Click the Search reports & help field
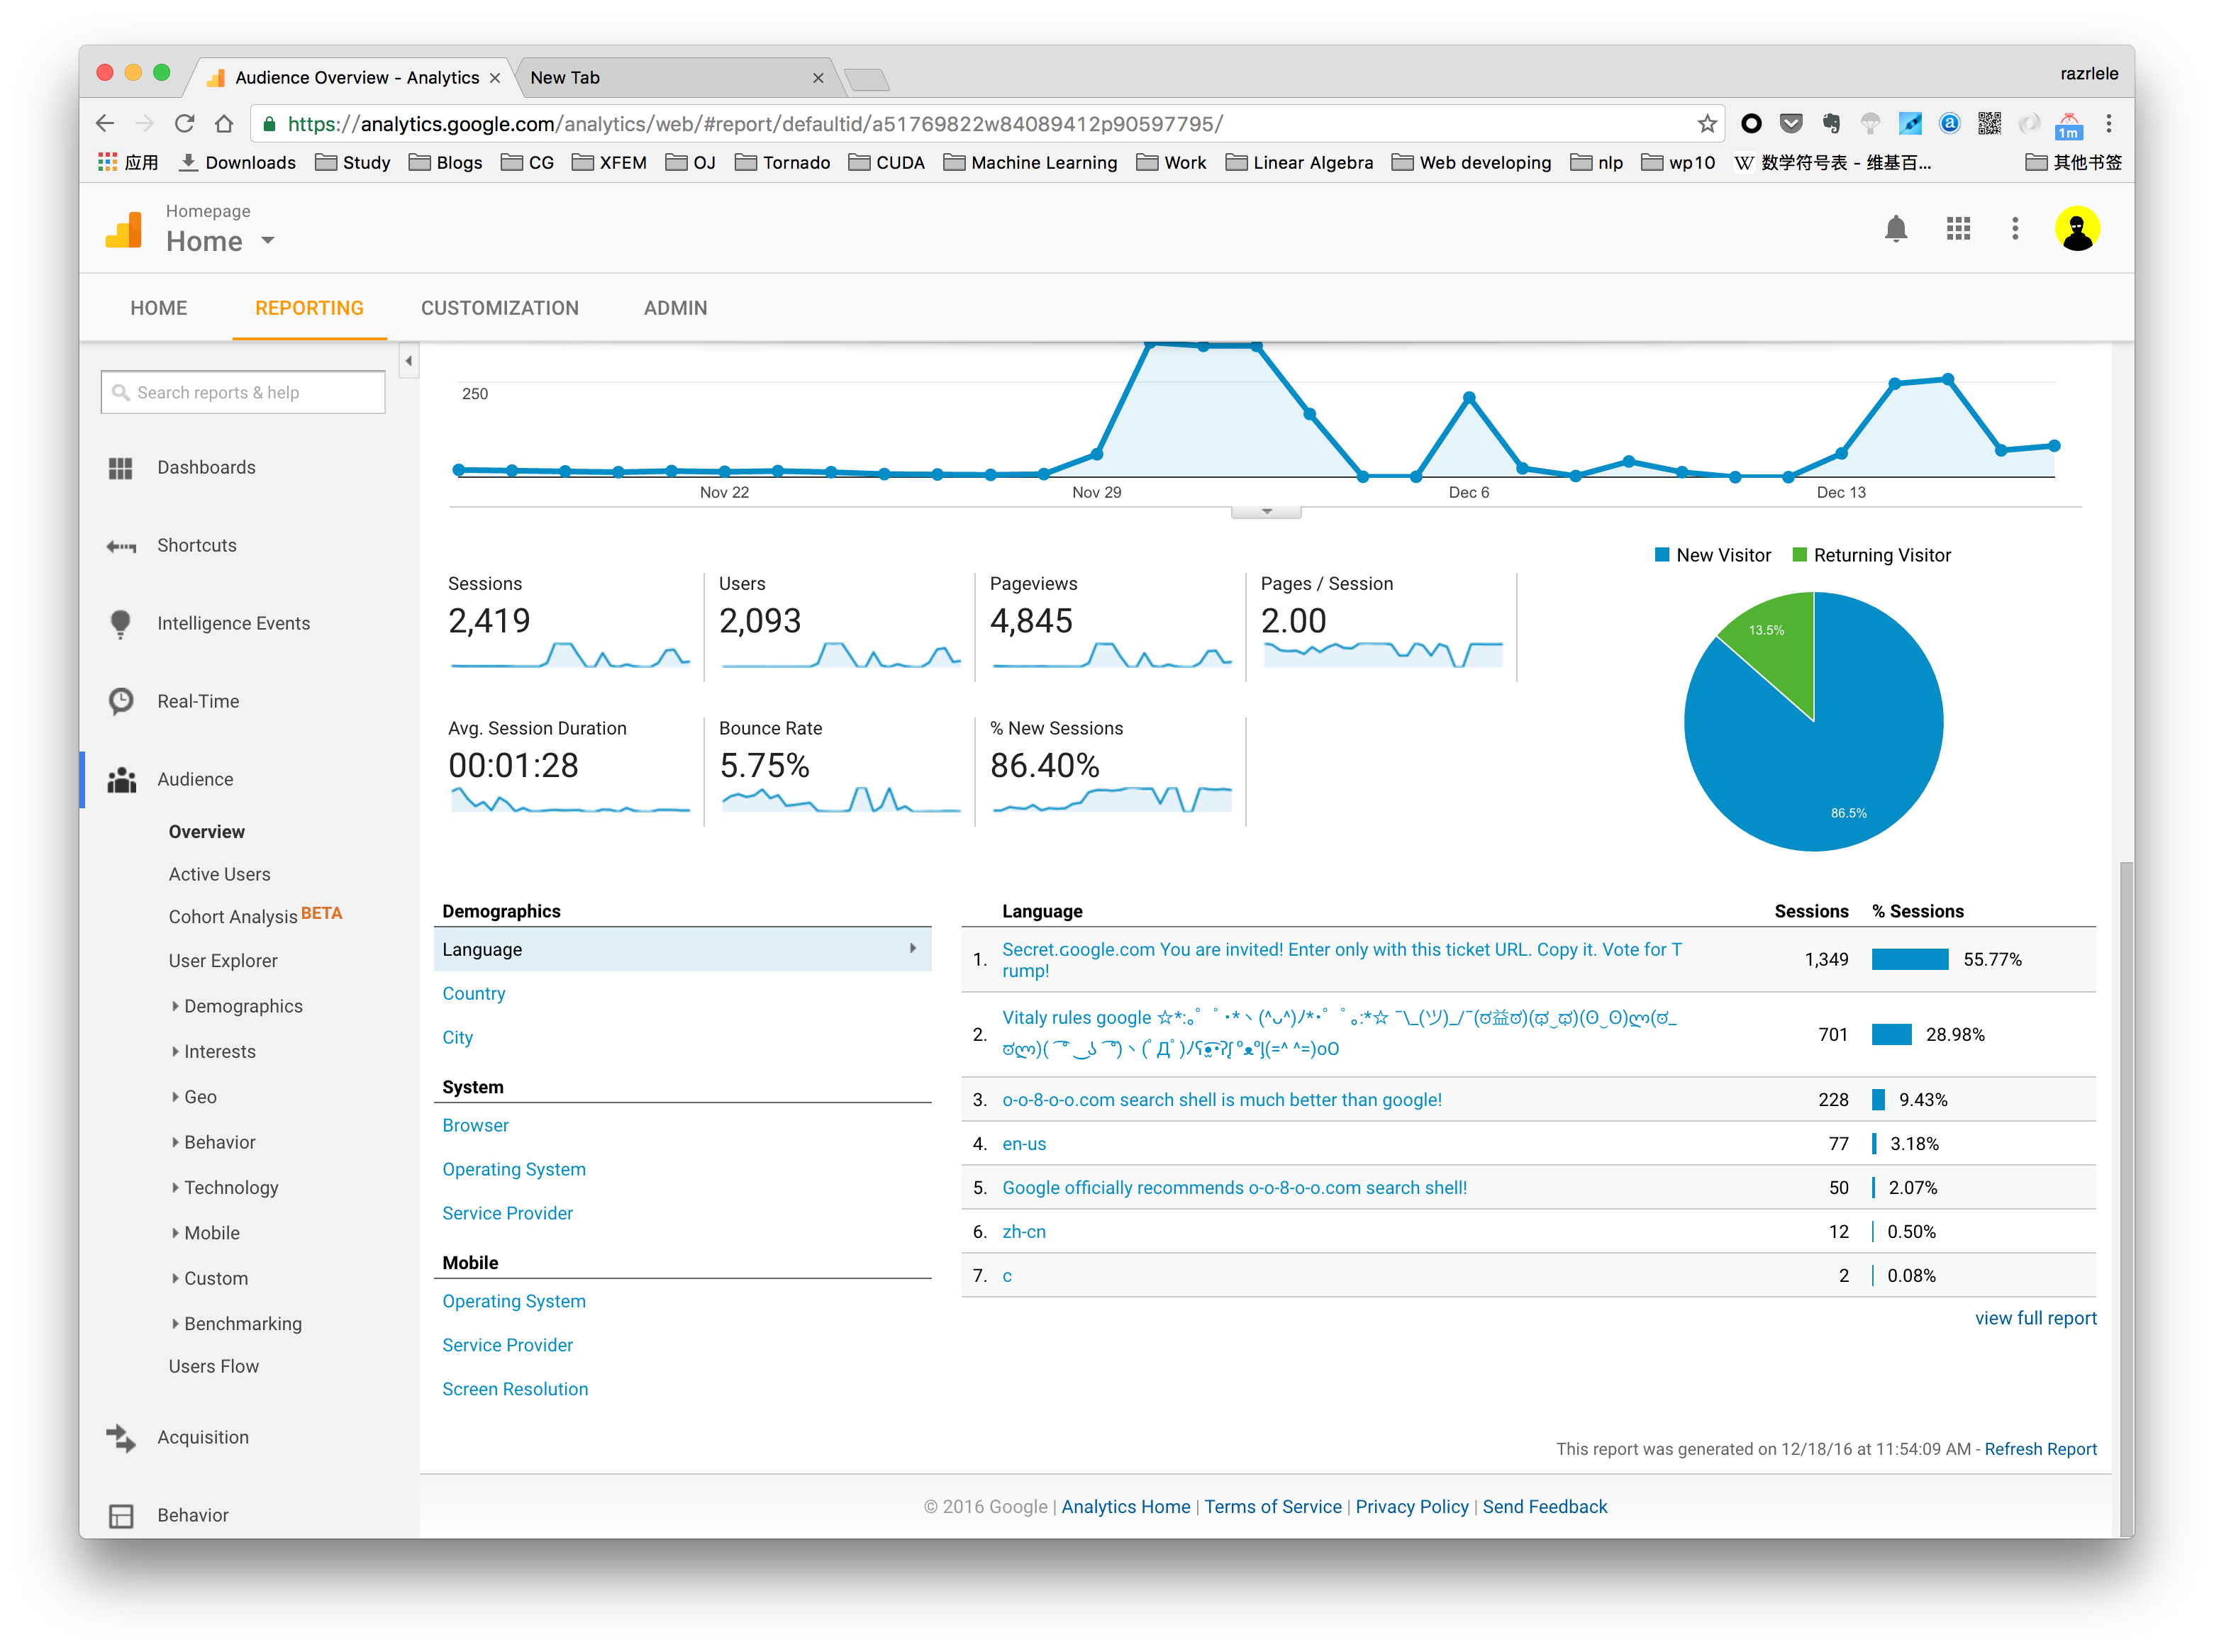Image resolution: width=2214 pixels, height=1652 pixels. click(244, 393)
